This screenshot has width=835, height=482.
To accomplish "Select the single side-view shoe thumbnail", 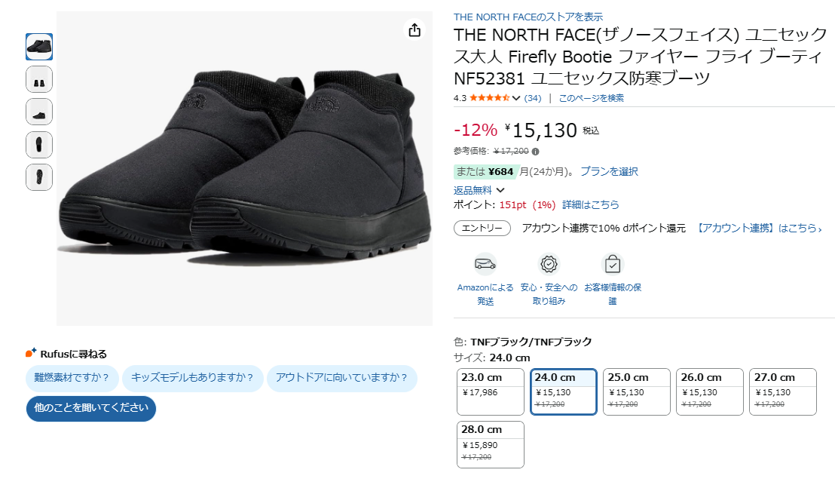I will tap(39, 112).
